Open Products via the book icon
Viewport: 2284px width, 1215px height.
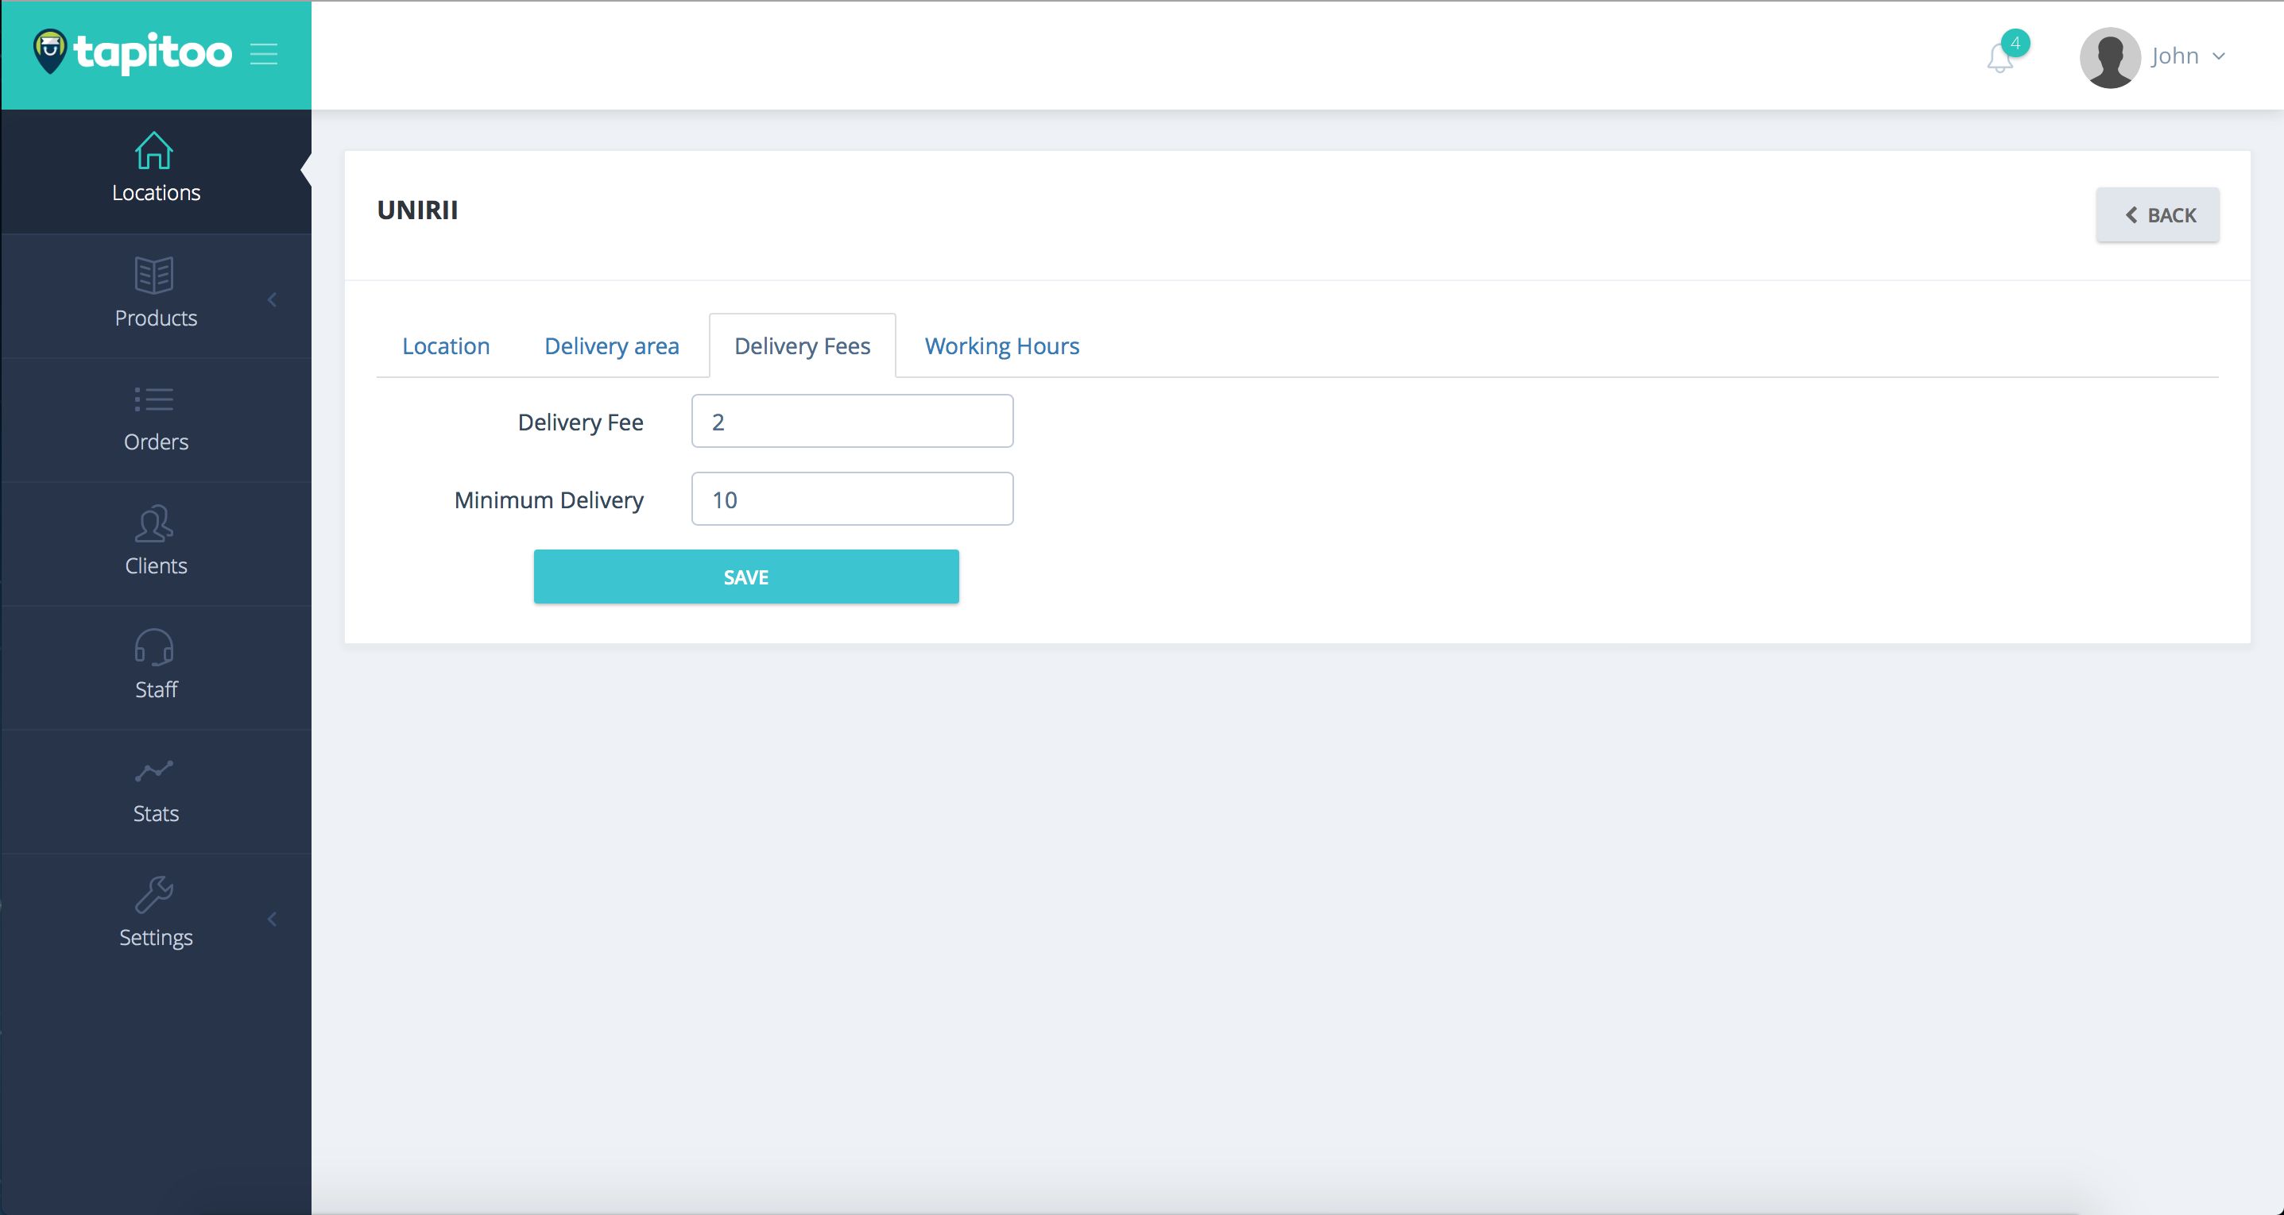coord(153,275)
